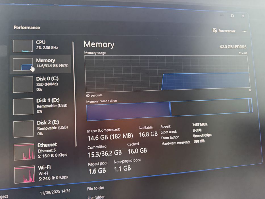Click the Wi-Fi activity graph thumbnail
The width and height of the screenshot is (265, 199).
(x=25, y=175)
